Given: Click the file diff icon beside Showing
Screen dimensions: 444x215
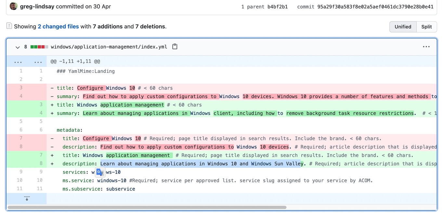Looking at the screenshot, I should pyautogui.click(x=9, y=26).
